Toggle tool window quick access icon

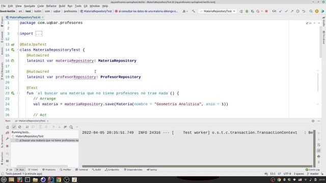(2, 174)
